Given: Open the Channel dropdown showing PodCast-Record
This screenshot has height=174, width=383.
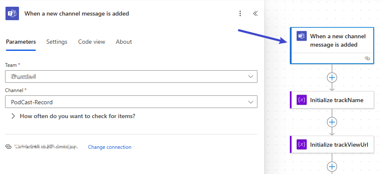Looking at the screenshot, I should coord(131,102).
